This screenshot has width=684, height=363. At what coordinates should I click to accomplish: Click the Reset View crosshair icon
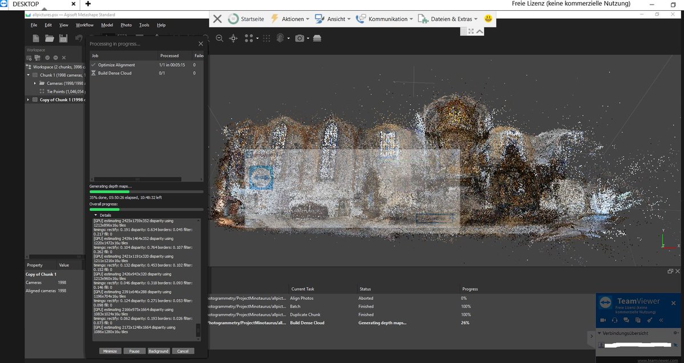click(x=233, y=38)
